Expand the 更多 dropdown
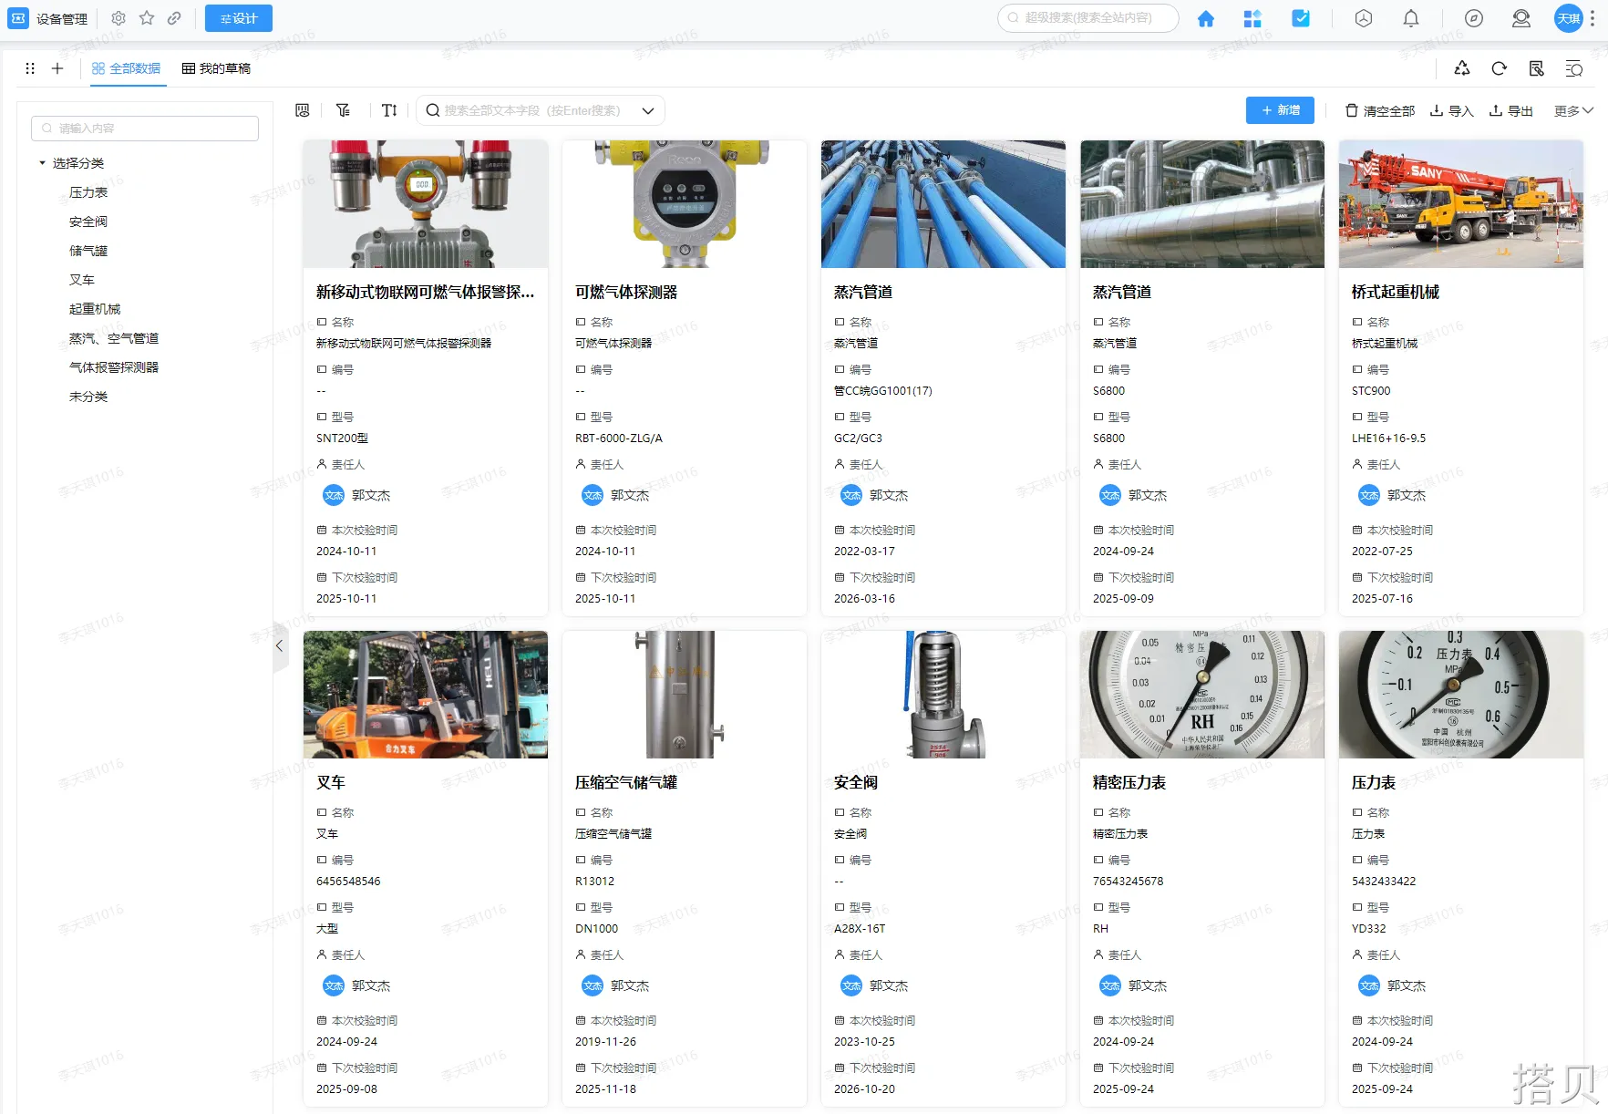 [x=1573, y=110]
